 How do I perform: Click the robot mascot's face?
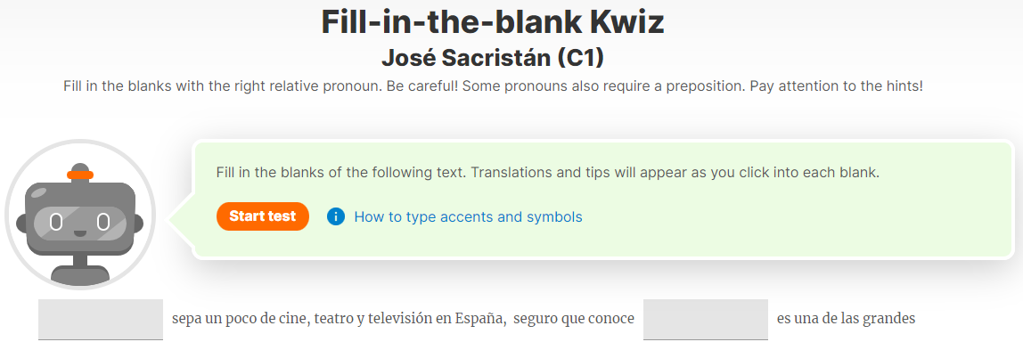coord(79,223)
